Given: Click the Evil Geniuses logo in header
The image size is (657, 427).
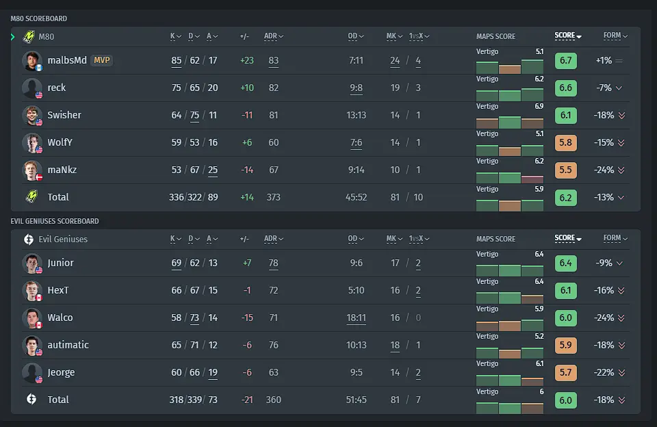Looking at the screenshot, I should [x=29, y=240].
